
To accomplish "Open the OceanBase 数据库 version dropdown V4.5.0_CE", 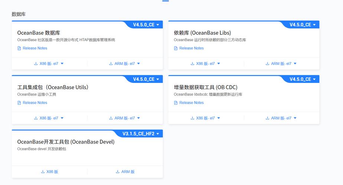I will coord(146,25).
